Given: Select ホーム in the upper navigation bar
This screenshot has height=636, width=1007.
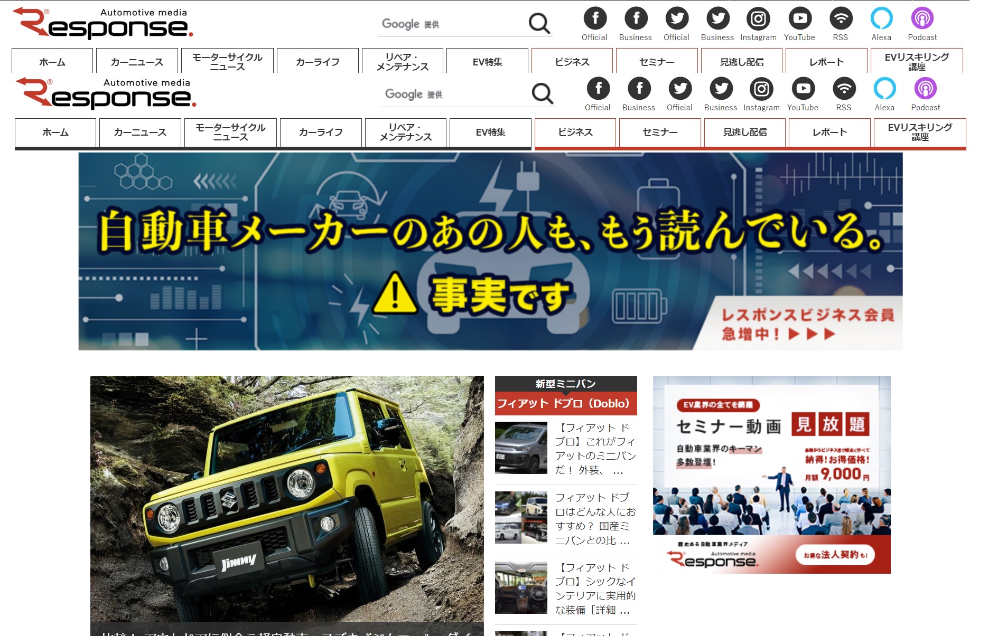Looking at the screenshot, I should (52, 61).
